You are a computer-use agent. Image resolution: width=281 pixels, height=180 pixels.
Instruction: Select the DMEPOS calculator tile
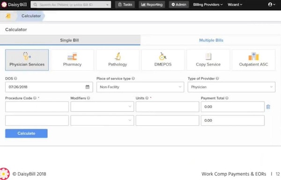click(x=163, y=60)
